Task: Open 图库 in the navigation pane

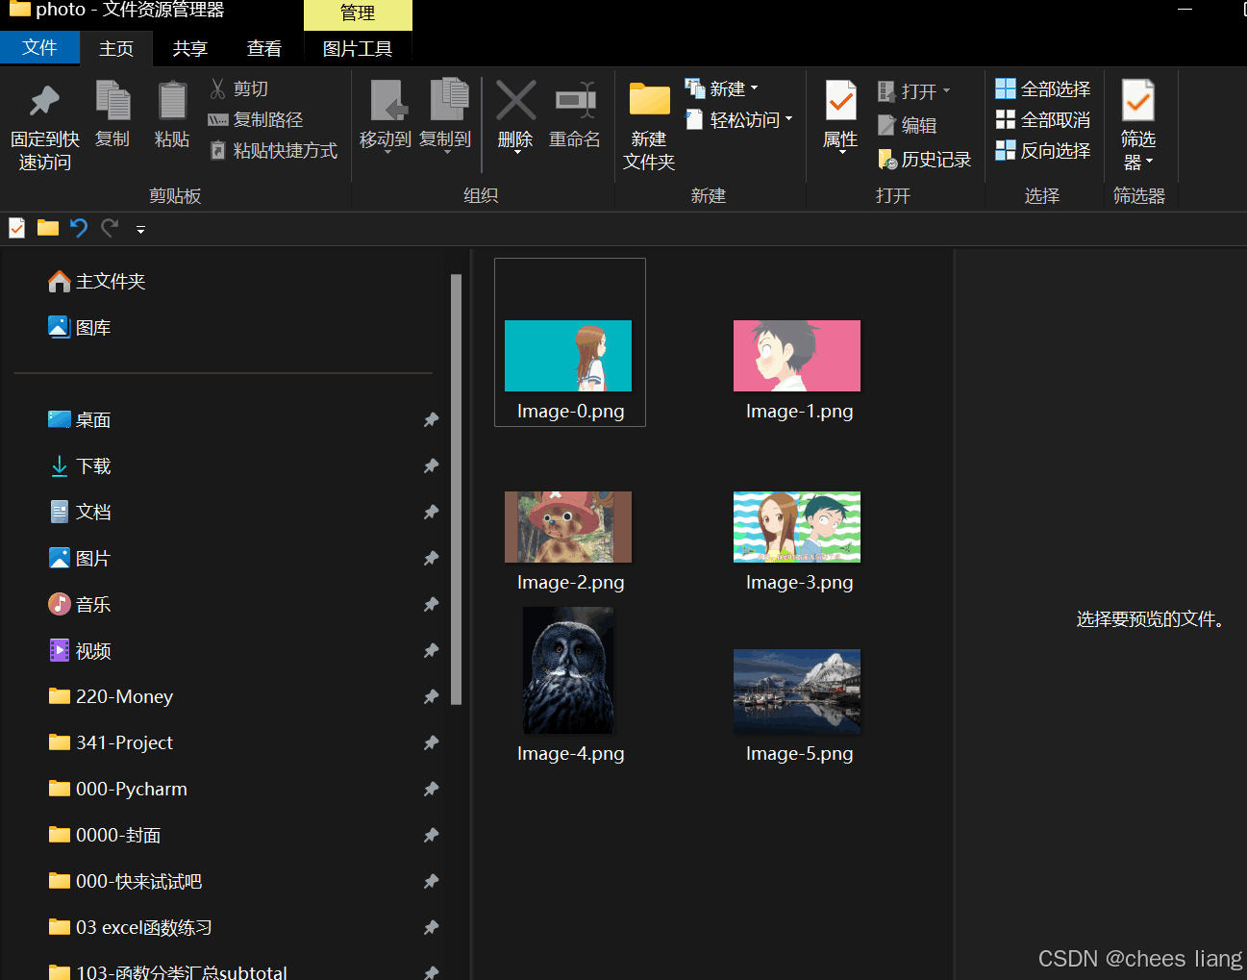Action: (x=80, y=327)
